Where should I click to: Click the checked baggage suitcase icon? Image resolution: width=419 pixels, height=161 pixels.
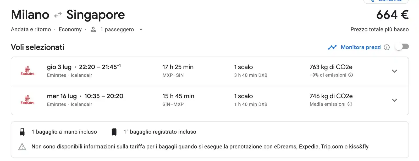(114, 132)
